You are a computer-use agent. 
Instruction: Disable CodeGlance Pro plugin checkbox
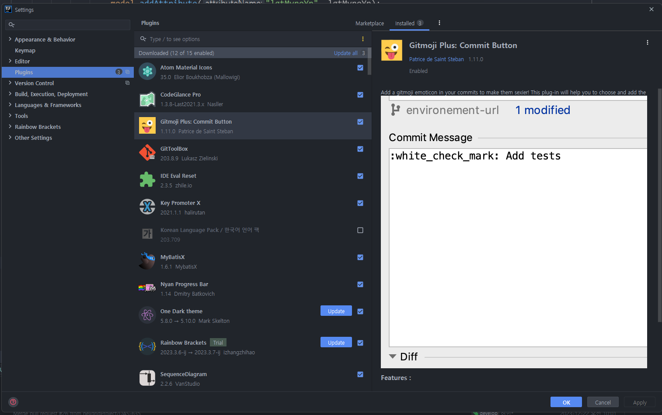tap(360, 95)
